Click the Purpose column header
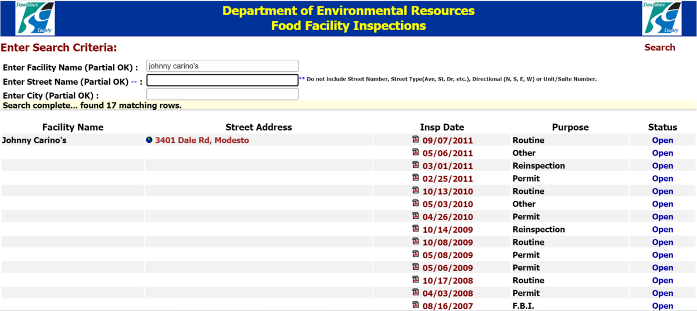The height and width of the screenshot is (311, 697). point(570,127)
